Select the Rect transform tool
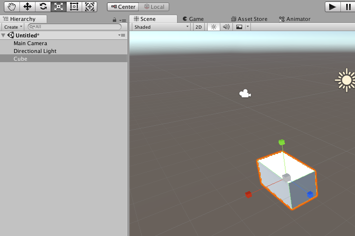Image resolution: width=355 pixels, height=236 pixels. point(74,7)
